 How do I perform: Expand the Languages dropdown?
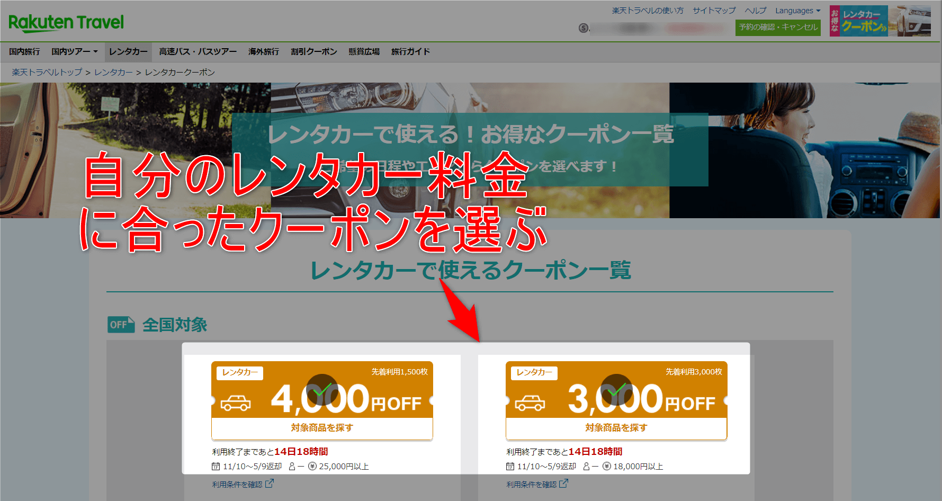point(797,11)
